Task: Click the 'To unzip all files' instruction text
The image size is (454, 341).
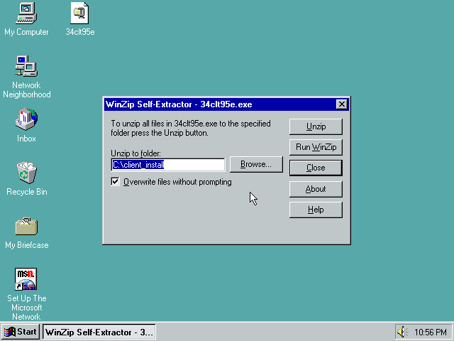Action: coord(191,128)
